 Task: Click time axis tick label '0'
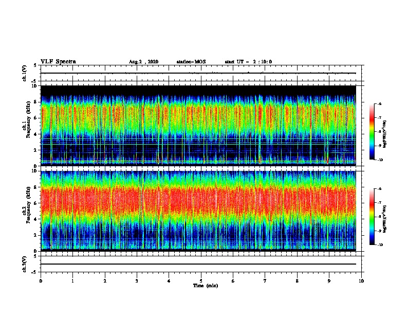click(41, 281)
